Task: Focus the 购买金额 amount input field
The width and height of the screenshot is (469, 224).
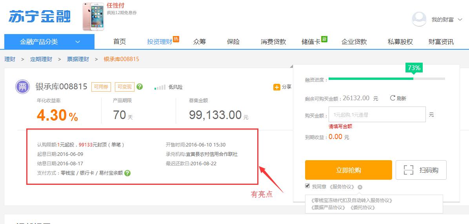Action: (377, 114)
